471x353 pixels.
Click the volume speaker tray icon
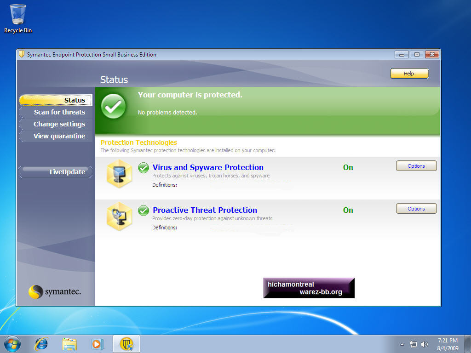(x=425, y=344)
